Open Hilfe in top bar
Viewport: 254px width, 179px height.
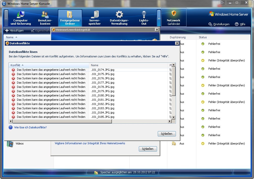[240, 24]
